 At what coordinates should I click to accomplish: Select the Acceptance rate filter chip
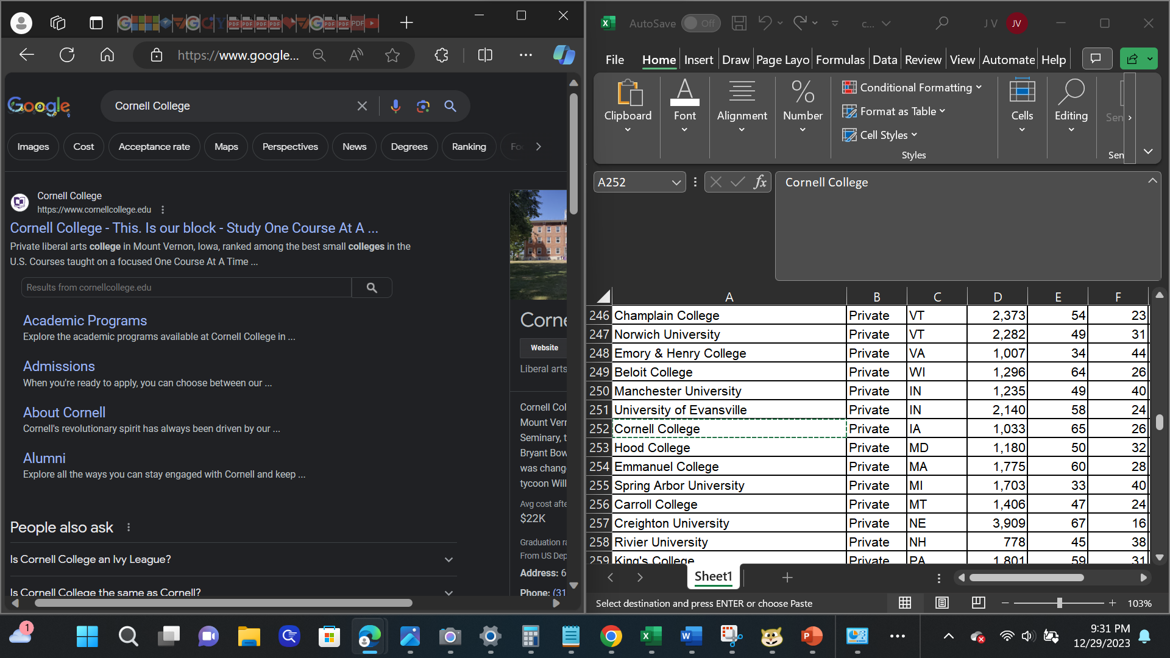coord(154,147)
